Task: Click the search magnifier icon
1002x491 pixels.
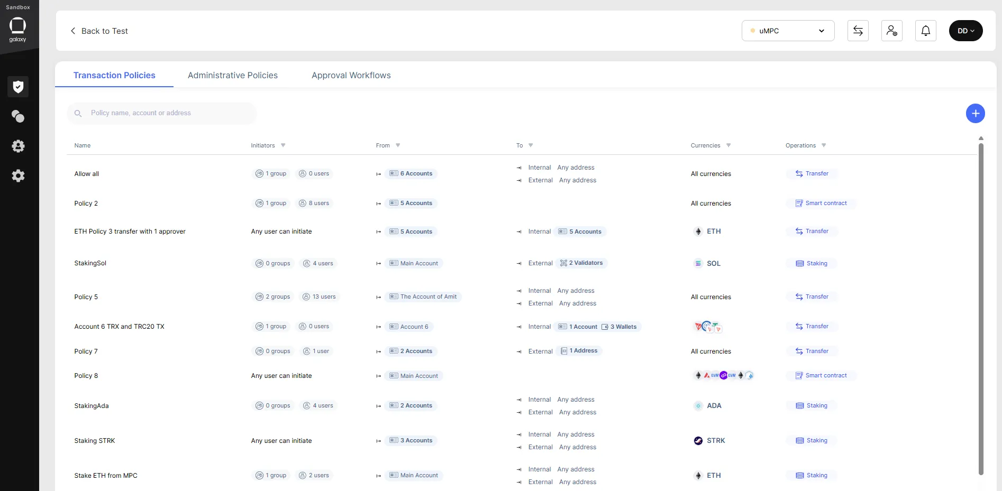Action: (x=78, y=113)
